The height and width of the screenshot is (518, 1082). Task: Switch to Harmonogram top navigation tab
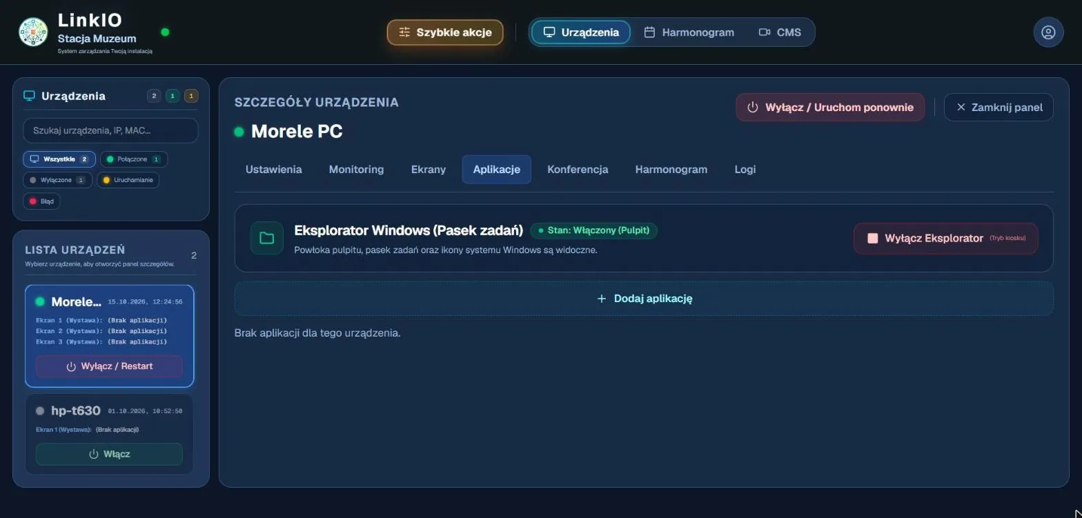[x=689, y=32]
